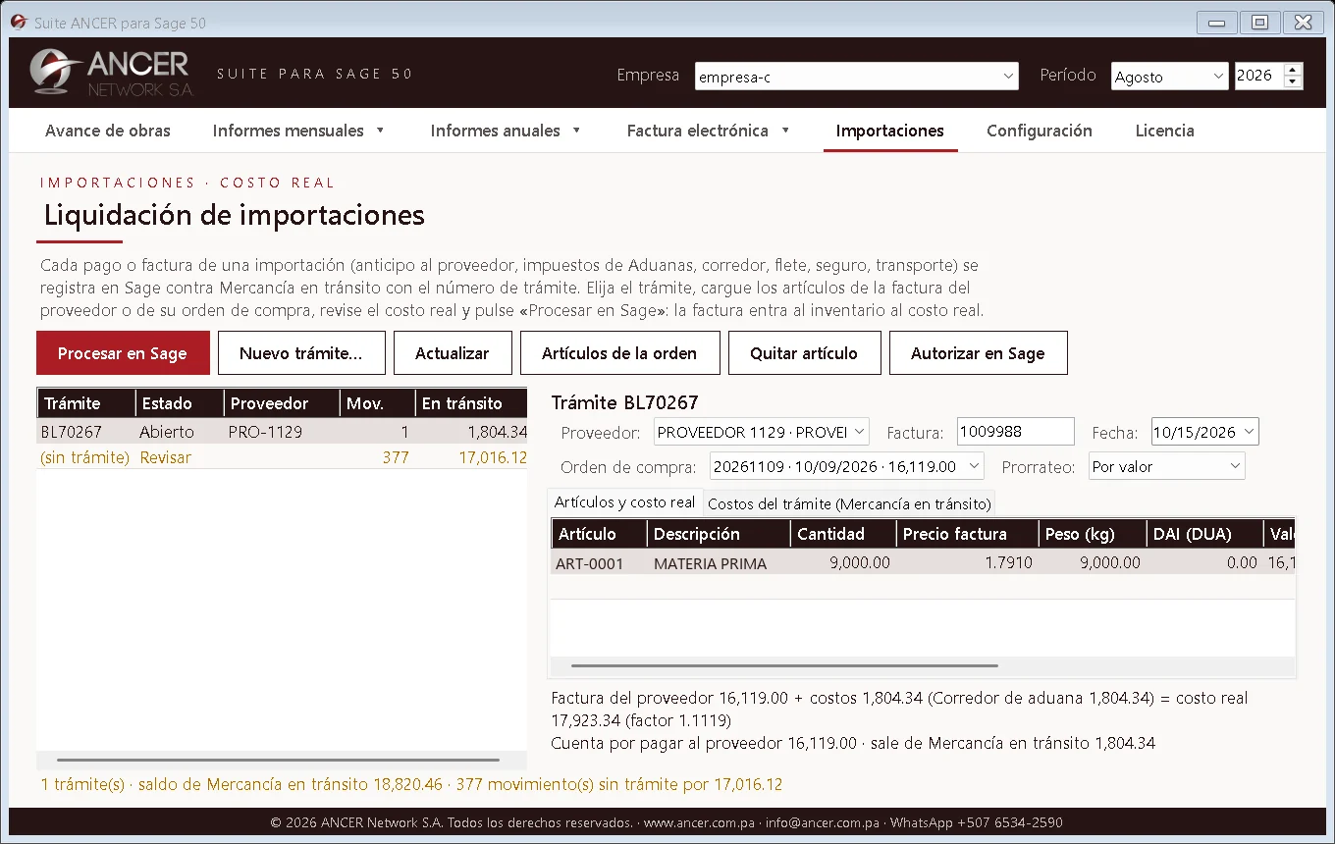Open the Licencia menu
This screenshot has height=844, width=1335.
[x=1165, y=131]
